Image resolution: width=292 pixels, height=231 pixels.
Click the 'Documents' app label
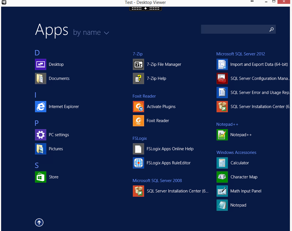pos(59,79)
